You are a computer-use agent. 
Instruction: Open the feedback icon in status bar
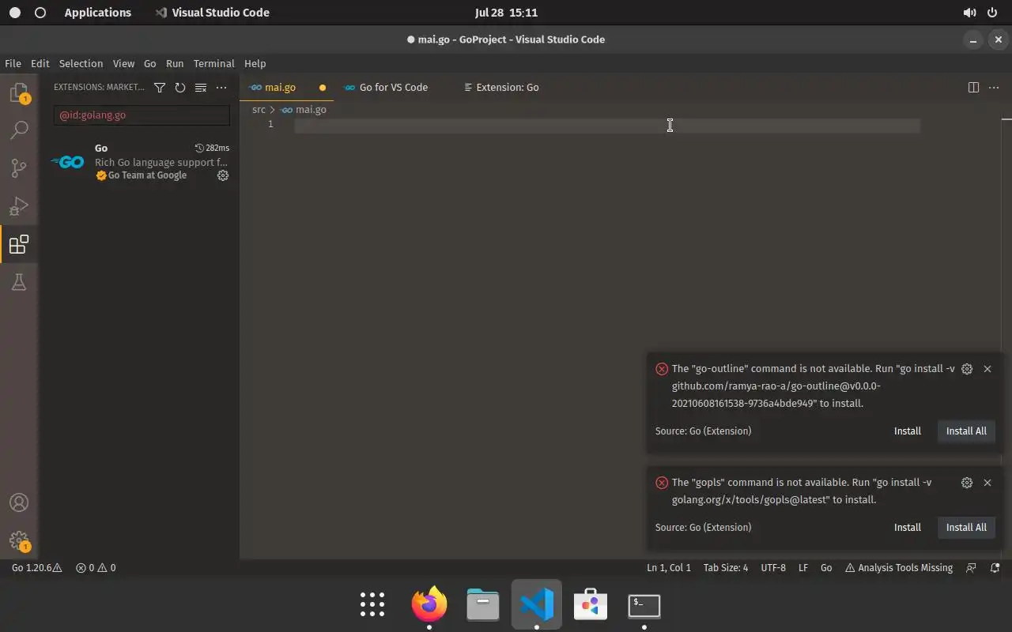point(971,568)
